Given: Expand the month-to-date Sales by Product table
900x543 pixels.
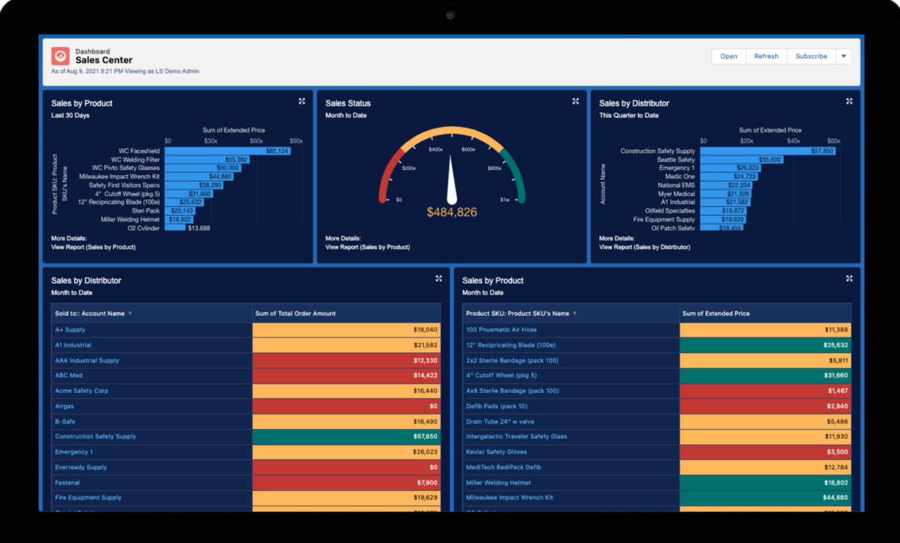Looking at the screenshot, I should click(x=849, y=279).
